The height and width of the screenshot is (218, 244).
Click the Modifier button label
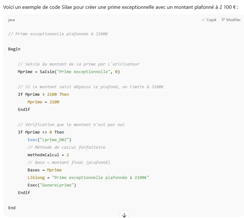(x=233, y=20)
